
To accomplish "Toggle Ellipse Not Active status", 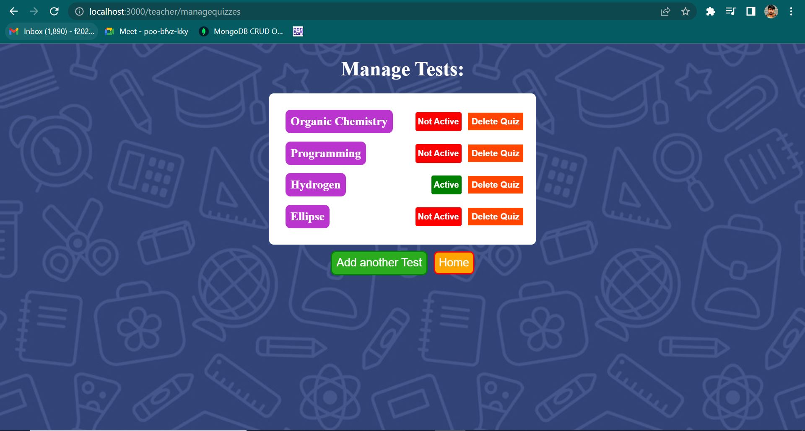I will (439, 217).
